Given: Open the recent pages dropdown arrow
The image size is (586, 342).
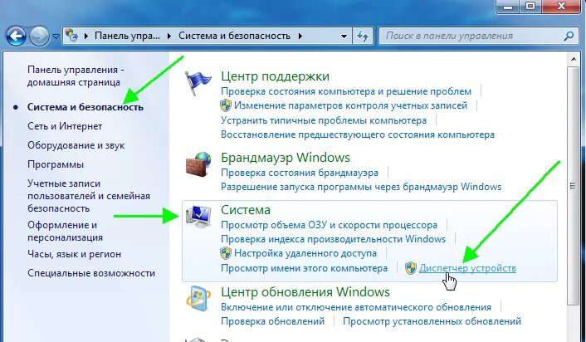Looking at the screenshot, I should coord(56,37).
